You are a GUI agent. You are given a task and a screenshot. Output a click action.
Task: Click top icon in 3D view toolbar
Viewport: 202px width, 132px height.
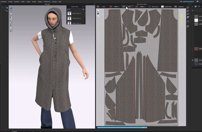(x=11, y=7)
